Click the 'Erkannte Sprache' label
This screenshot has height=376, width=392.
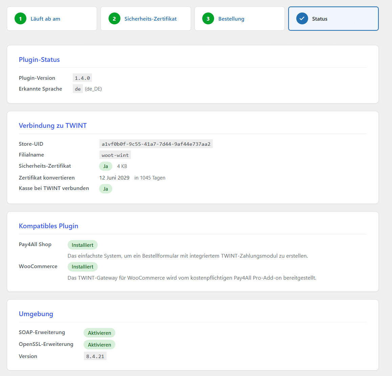[40, 89]
